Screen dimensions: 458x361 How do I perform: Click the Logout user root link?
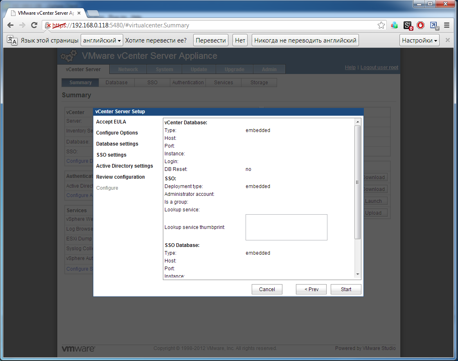pyautogui.click(x=379, y=67)
